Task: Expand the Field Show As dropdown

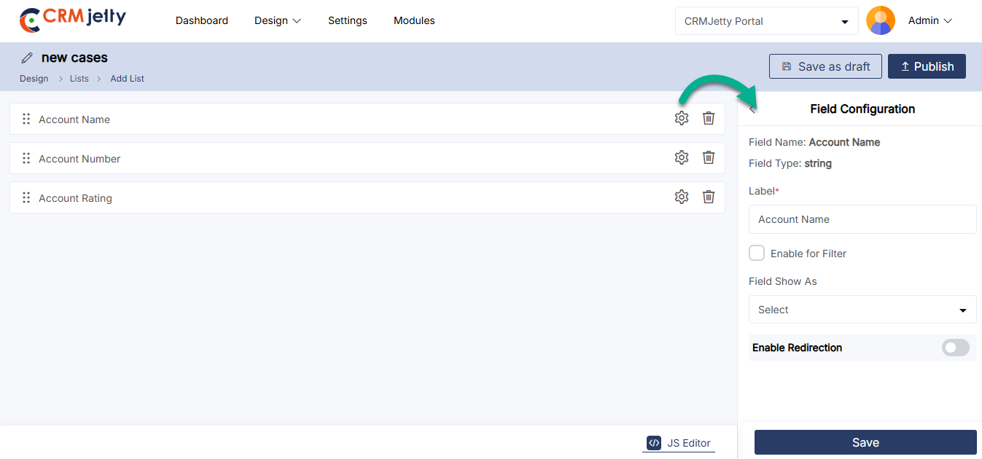Action: pyautogui.click(x=862, y=310)
